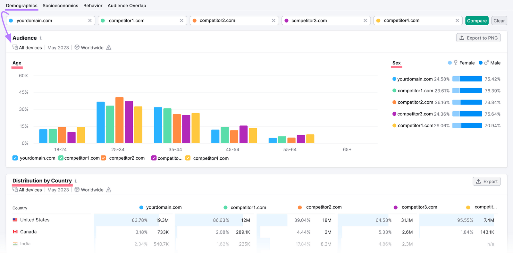Open All devices filter in Distribution by Country
This screenshot has height=253, width=513.
(x=30, y=190)
